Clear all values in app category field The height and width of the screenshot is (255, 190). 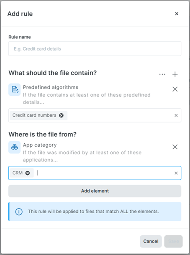[x=176, y=173]
